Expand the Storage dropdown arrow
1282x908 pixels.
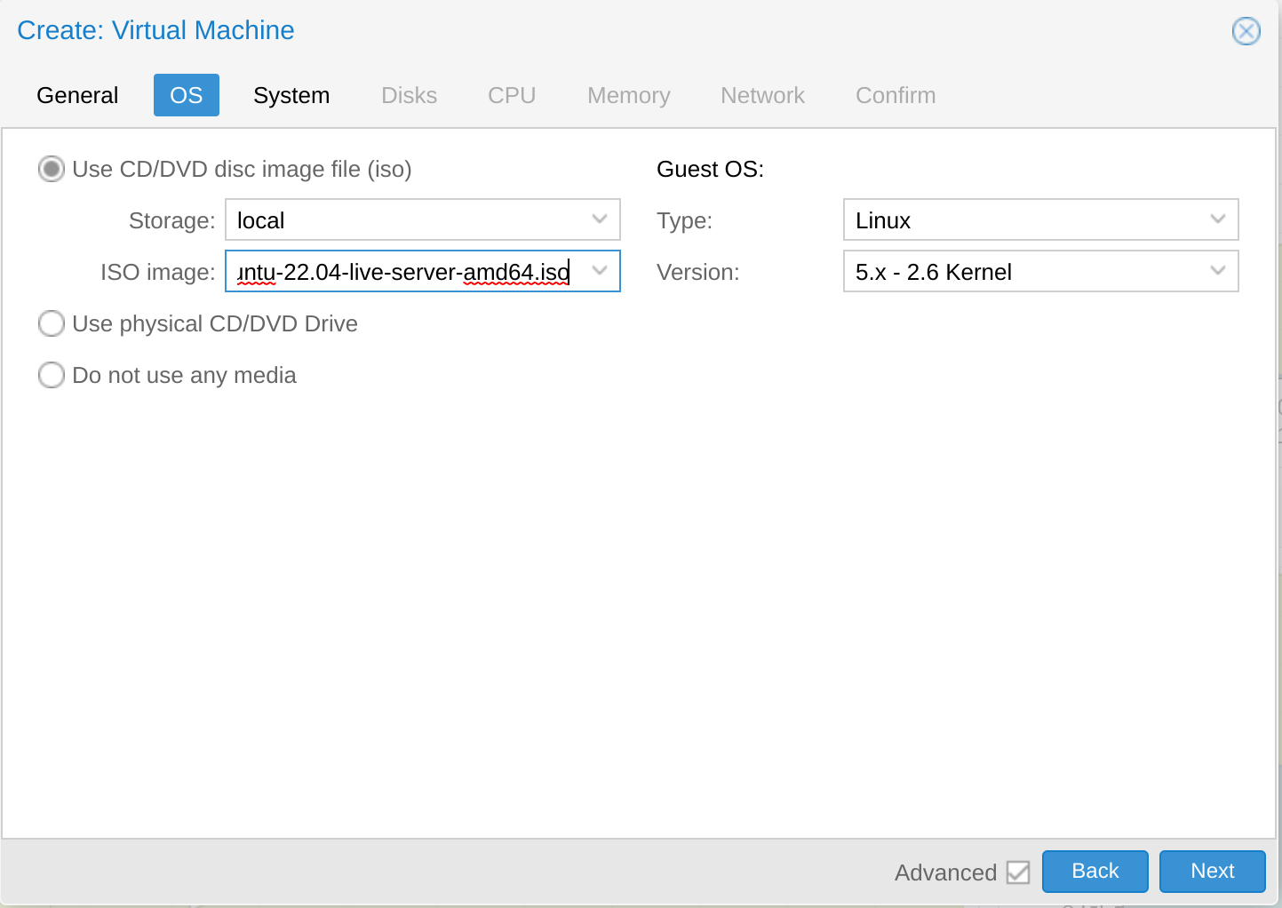click(x=600, y=219)
